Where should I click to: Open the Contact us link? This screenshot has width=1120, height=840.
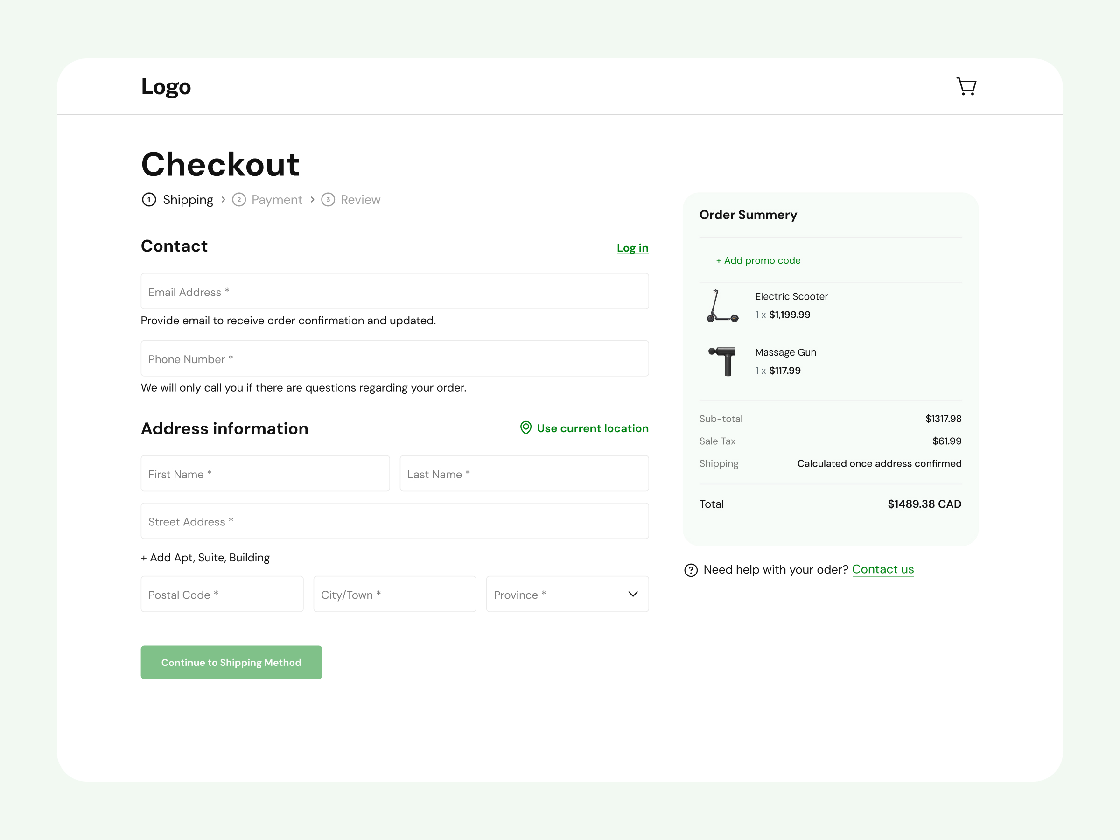point(882,569)
